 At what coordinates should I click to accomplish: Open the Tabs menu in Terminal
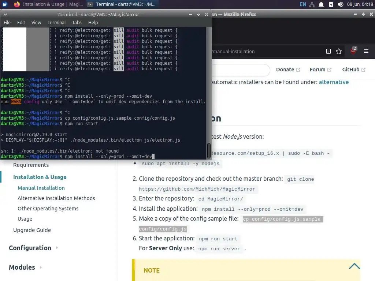click(77, 22)
